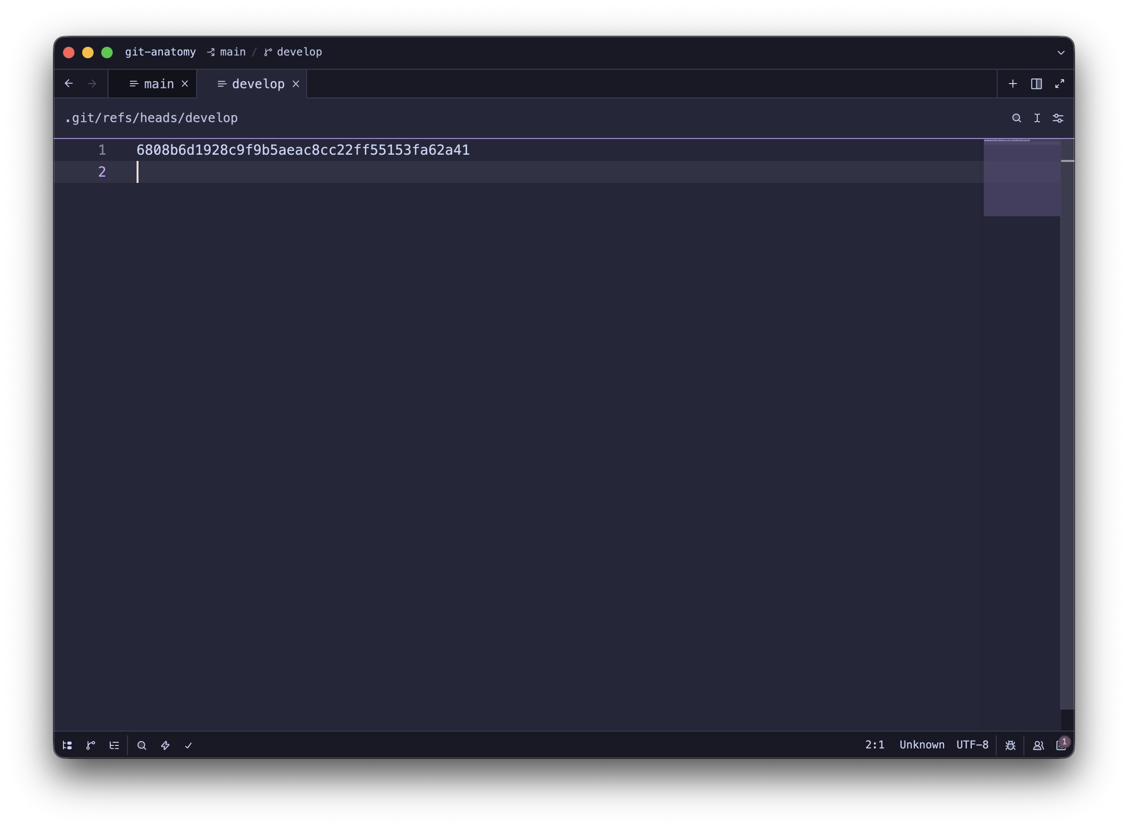Open the outline panel icon
This screenshot has height=829, width=1128.
115,745
